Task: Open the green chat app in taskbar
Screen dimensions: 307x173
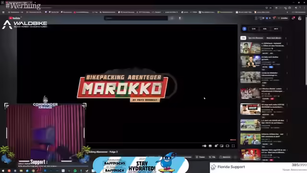Action: 75,171
